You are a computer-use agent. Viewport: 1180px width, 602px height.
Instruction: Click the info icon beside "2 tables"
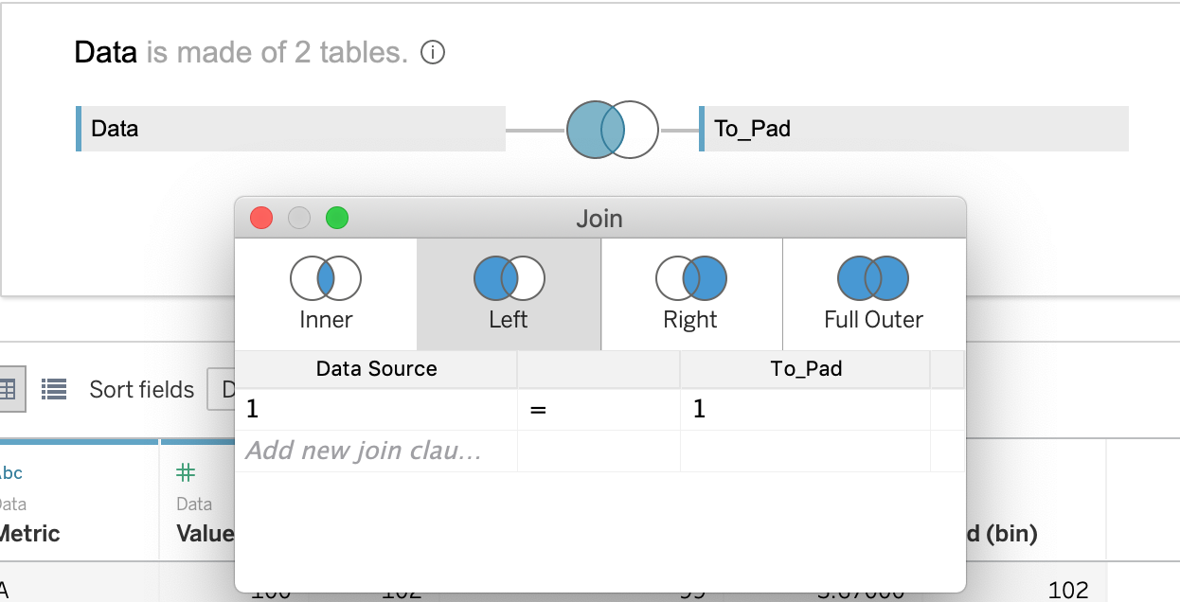point(432,53)
